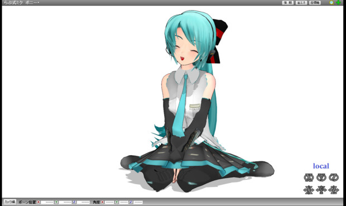The image size is (346, 206).
Task: Click the Z-axis rotation icon
Action: pyautogui.click(x=334, y=178)
